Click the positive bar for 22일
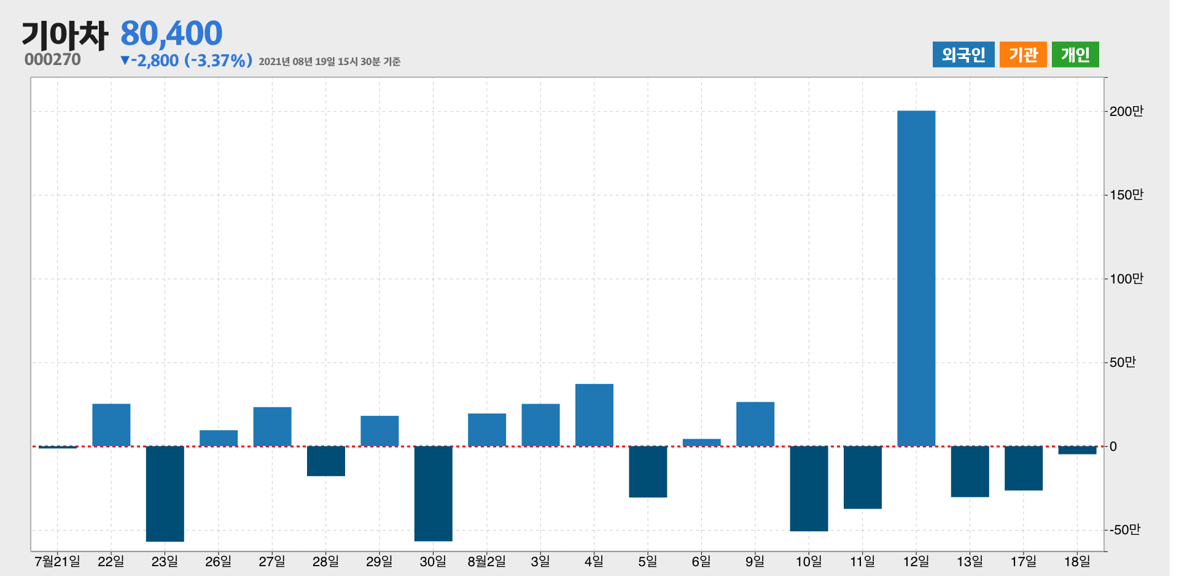This screenshot has width=1179, height=576. pyautogui.click(x=111, y=425)
